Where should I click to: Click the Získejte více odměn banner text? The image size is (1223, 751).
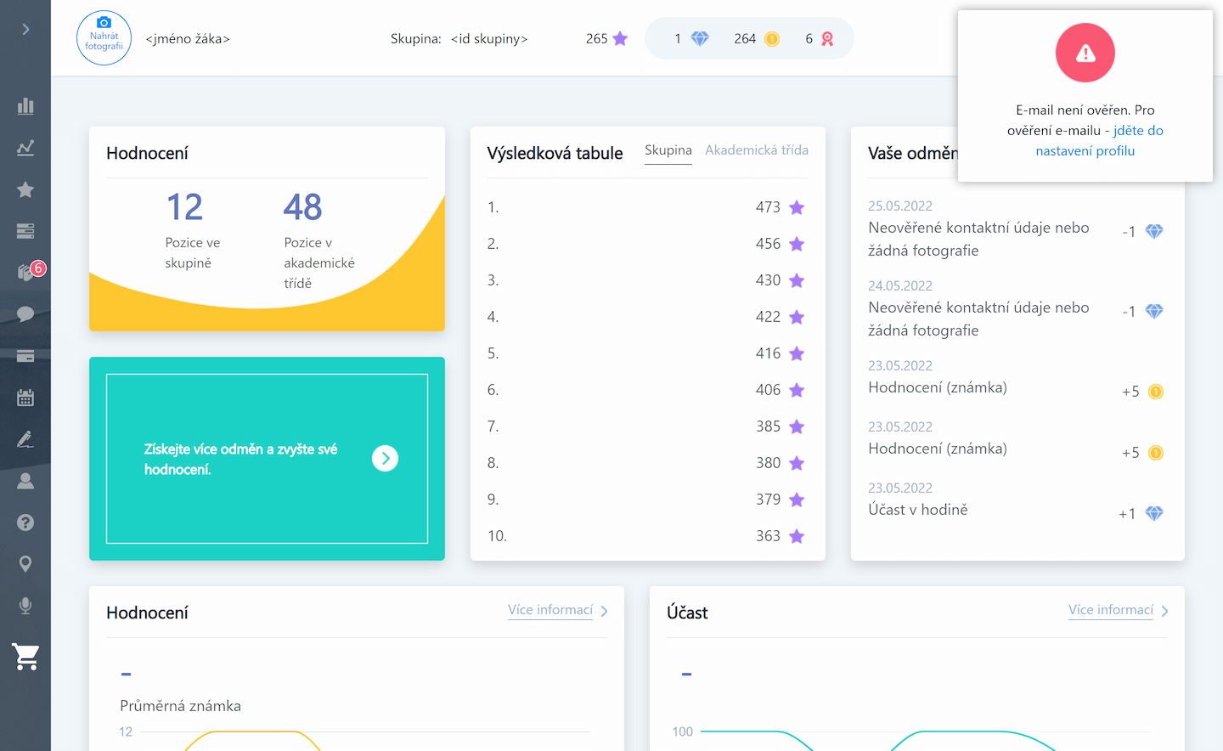click(x=240, y=459)
